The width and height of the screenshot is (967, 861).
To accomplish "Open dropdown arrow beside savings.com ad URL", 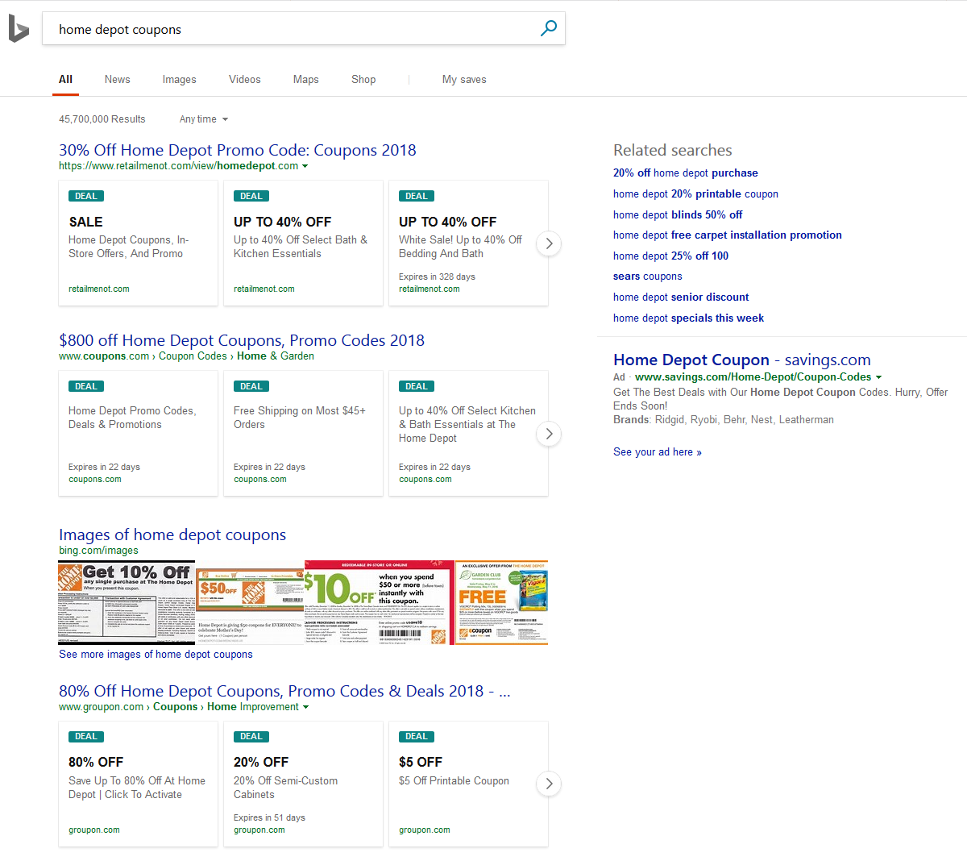I will [878, 377].
